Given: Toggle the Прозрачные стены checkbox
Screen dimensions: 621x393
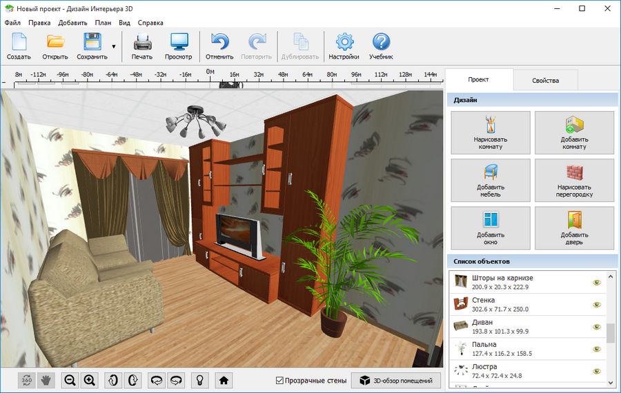Looking at the screenshot, I should [x=279, y=381].
